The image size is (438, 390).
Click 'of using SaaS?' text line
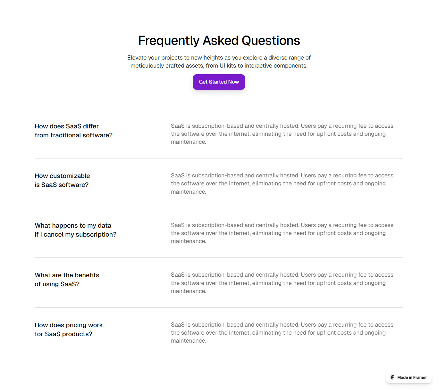pos(57,284)
